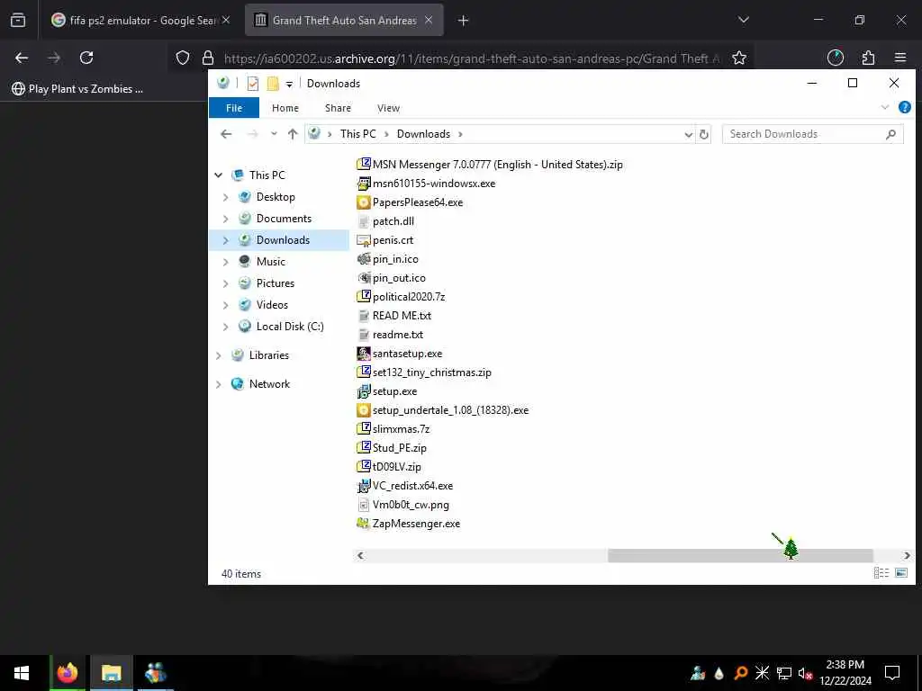Select santasetup.exe file
922x691 pixels.
[400, 354]
